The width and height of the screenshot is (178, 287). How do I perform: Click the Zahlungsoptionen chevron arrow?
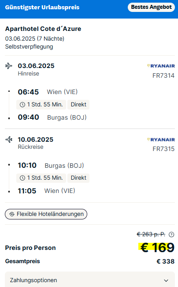click(166, 280)
